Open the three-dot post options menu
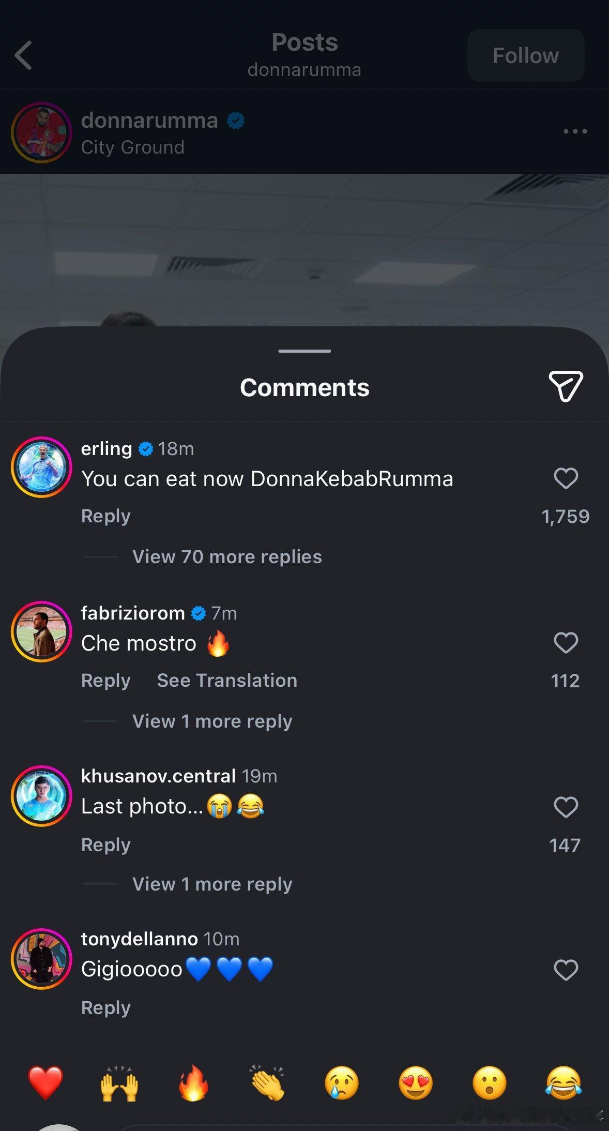Viewport: 609px width, 1131px height. (575, 131)
